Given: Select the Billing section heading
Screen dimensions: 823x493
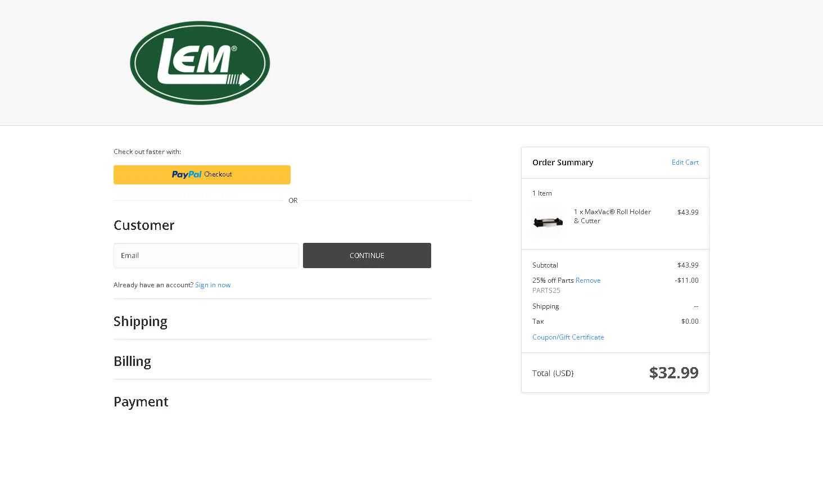Looking at the screenshot, I should pos(132,361).
